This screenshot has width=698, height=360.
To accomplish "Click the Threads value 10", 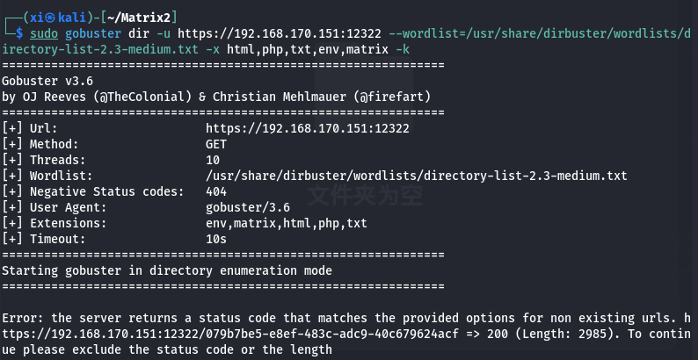I will [213, 160].
